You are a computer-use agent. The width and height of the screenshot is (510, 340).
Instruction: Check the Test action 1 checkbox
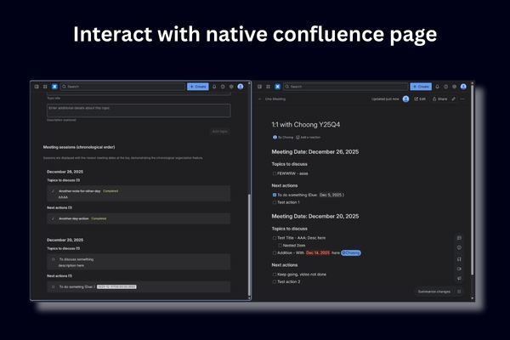275,202
